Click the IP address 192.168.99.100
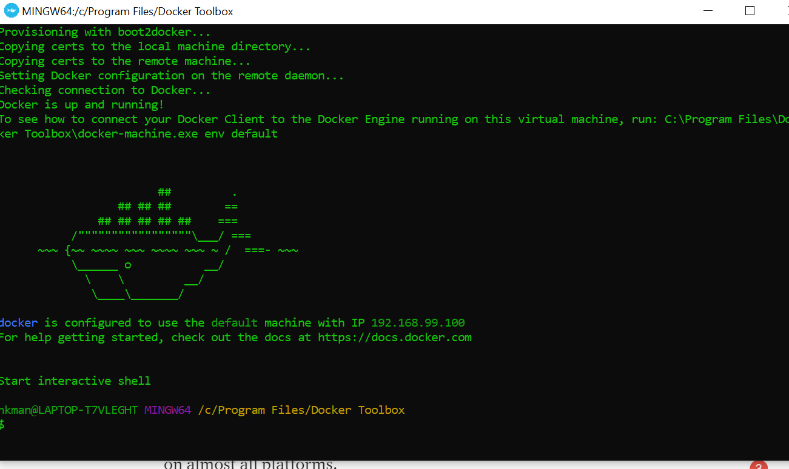The height and width of the screenshot is (469, 789). point(418,323)
